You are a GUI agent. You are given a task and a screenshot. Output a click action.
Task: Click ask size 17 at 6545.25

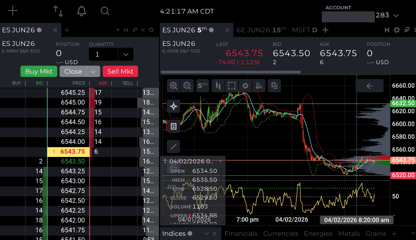pos(98,93)
